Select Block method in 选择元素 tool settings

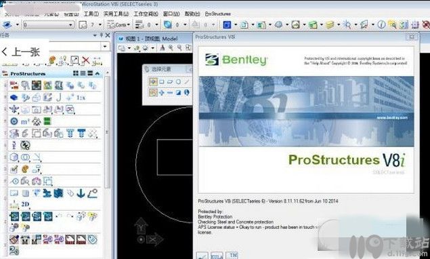click(162, 81)
